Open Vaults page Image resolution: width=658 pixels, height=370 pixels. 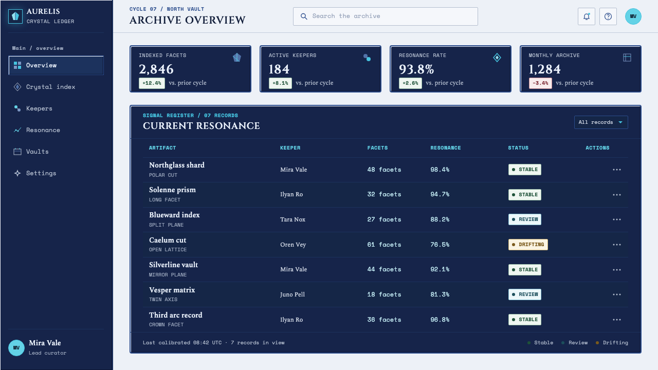tap(57, 152)
